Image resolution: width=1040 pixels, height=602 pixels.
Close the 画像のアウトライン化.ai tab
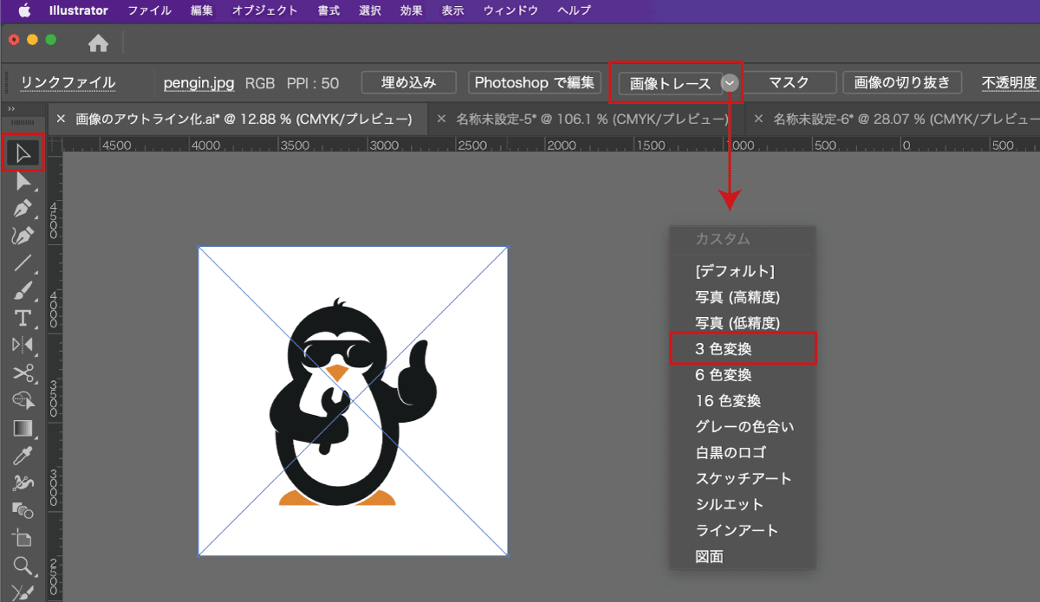click(x=61, y=119)
